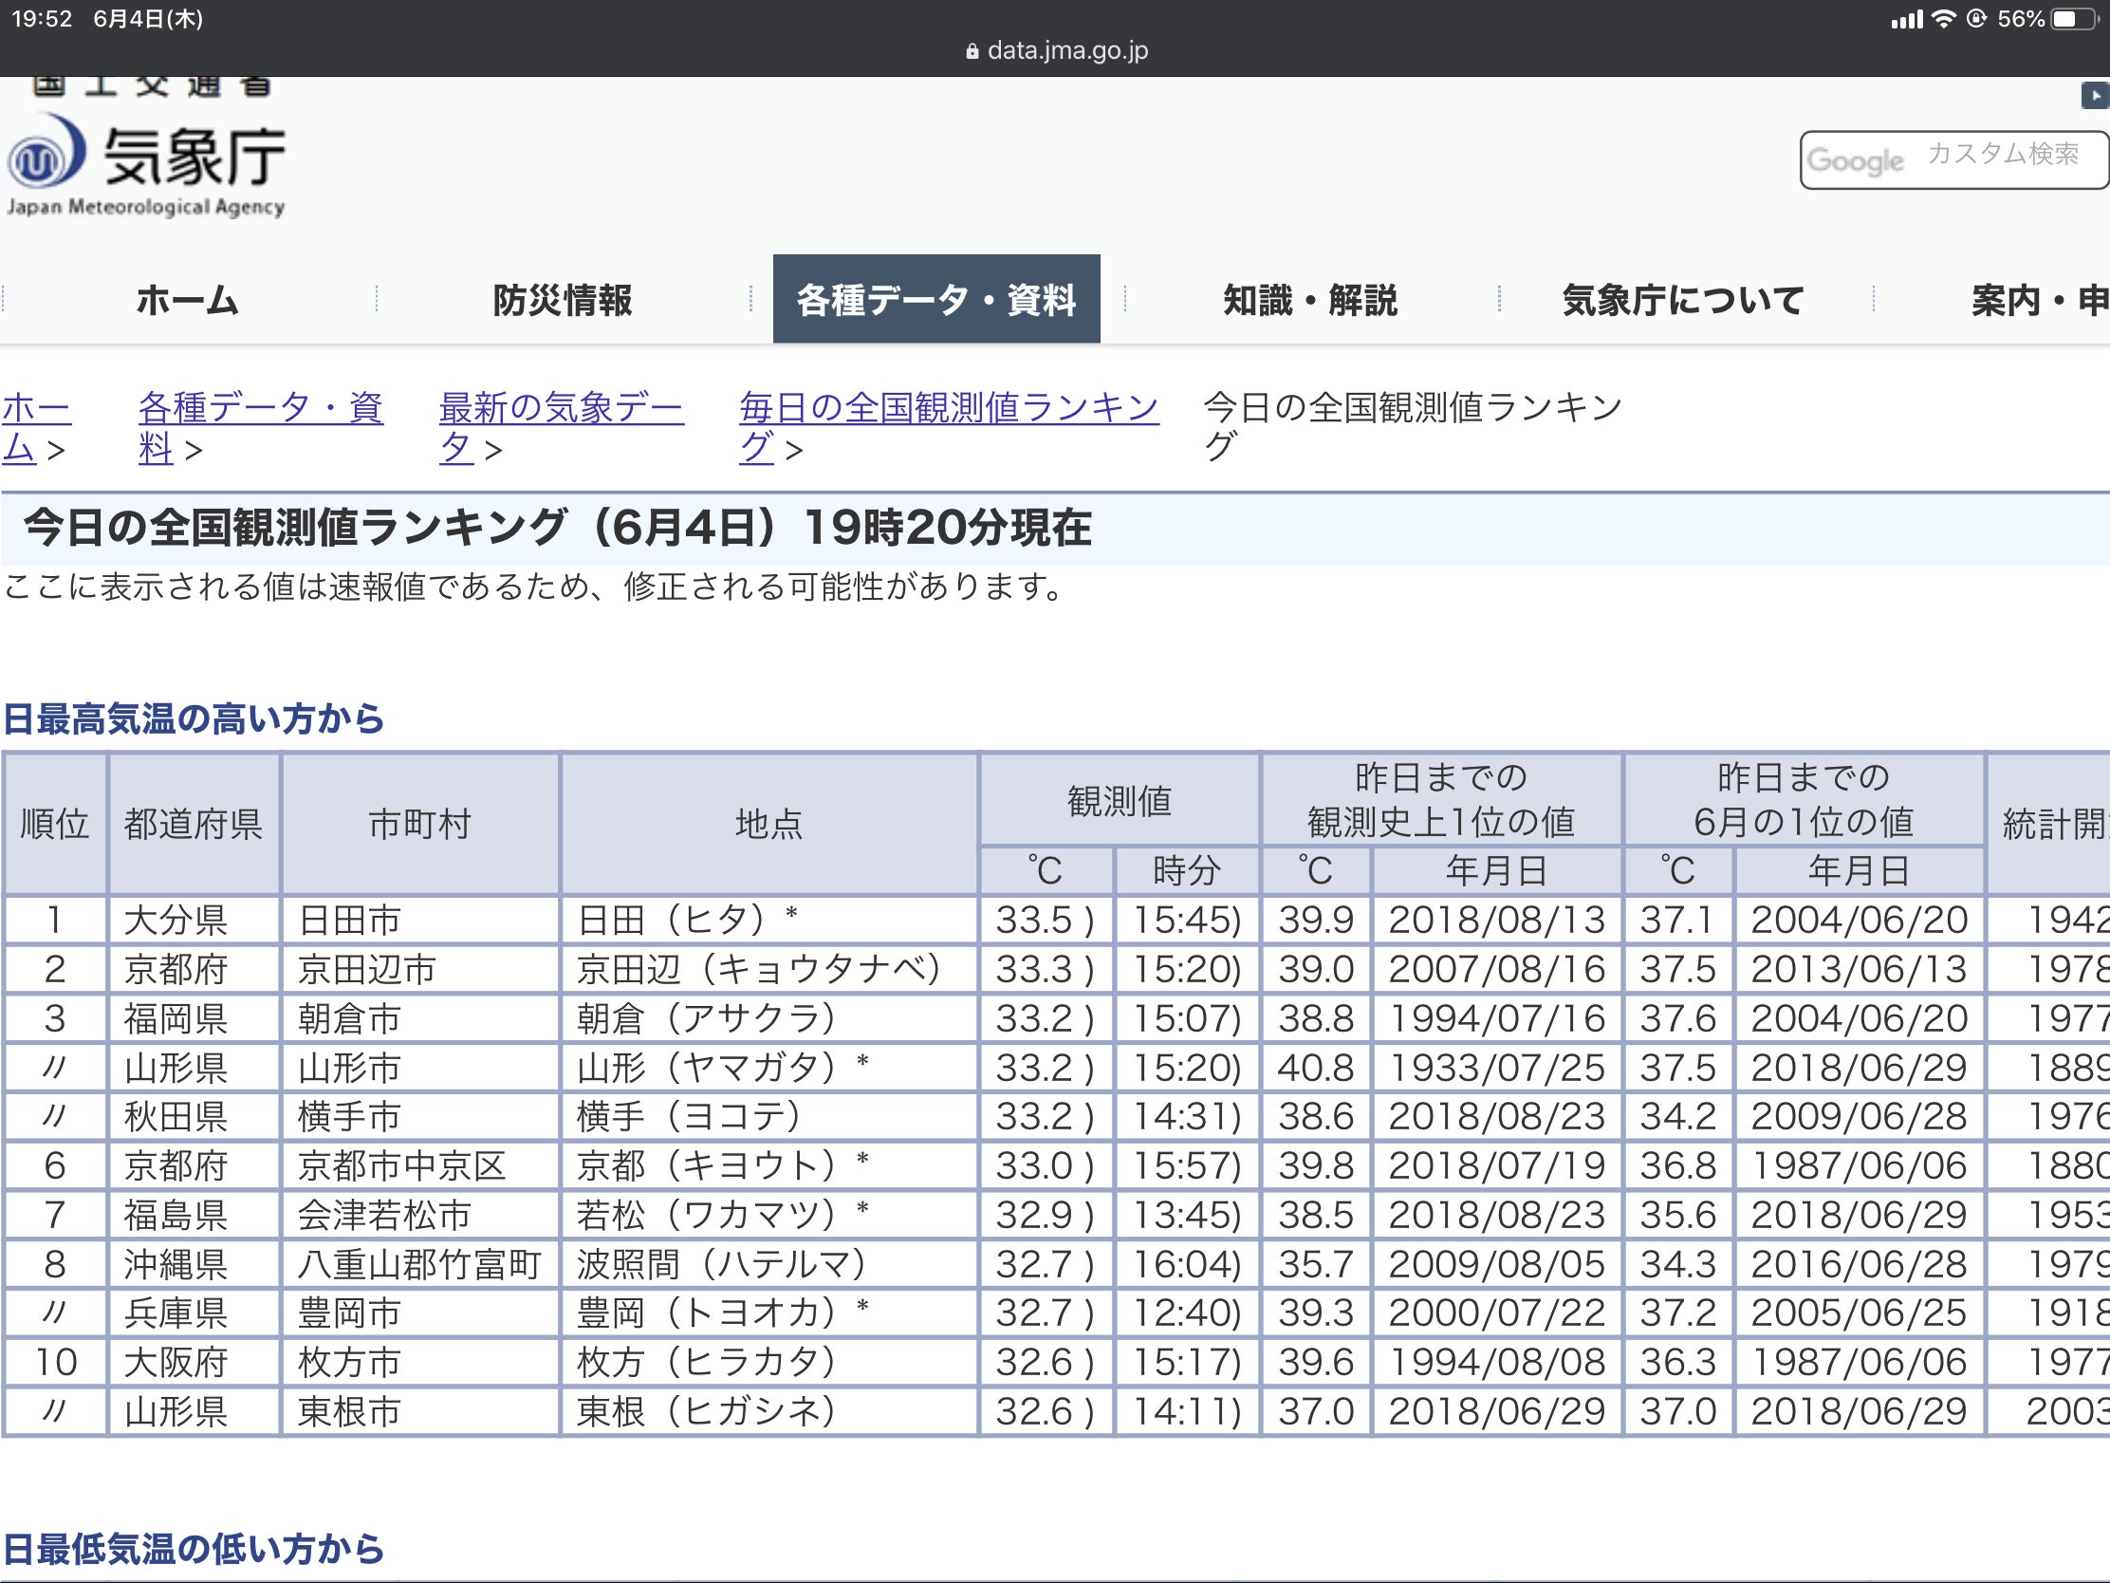Screen dimensions: 2110x1583
Task: Tap the data.jma.go.jp address bar
Action: pyautogui.click(x=1066, y=50)
